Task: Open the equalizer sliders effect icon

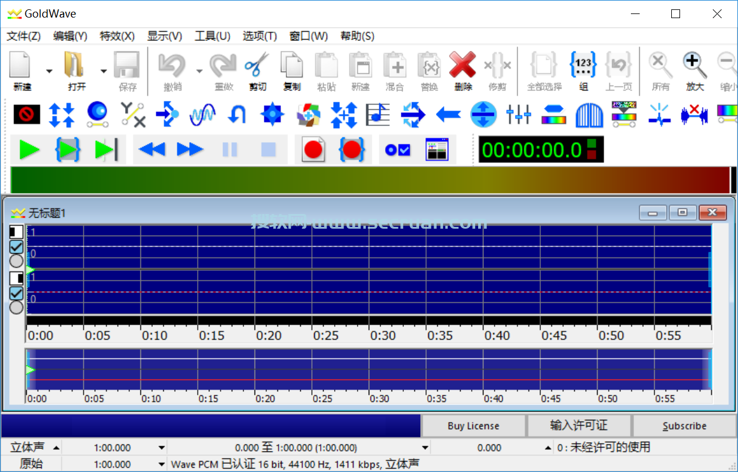Action: click(x=519, y=114)
